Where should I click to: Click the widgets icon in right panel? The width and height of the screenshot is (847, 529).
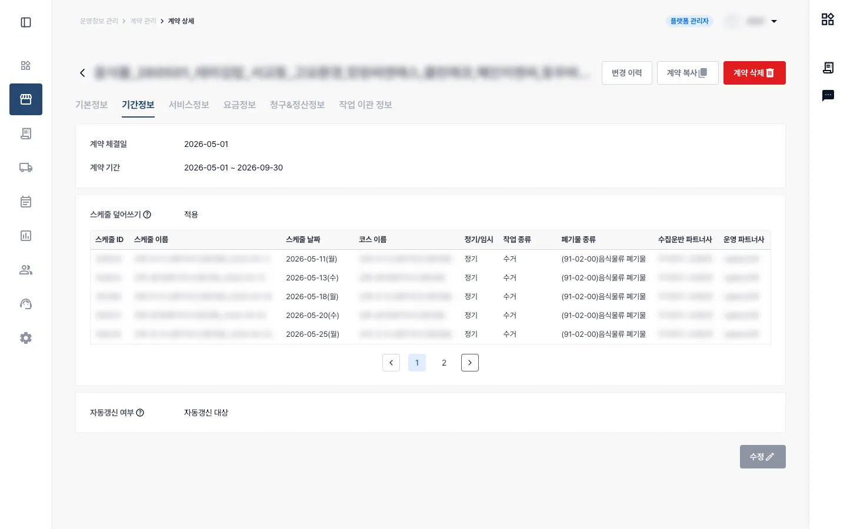click(x=828, y=19)
